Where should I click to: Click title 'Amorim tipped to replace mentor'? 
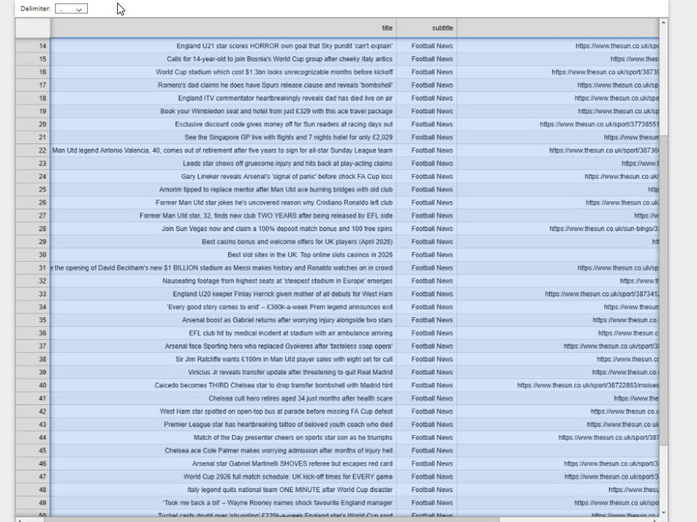275,189
